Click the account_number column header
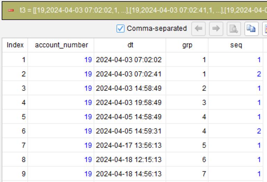The height and width of the screenshot is (182, 267). (x=61, y=45)
